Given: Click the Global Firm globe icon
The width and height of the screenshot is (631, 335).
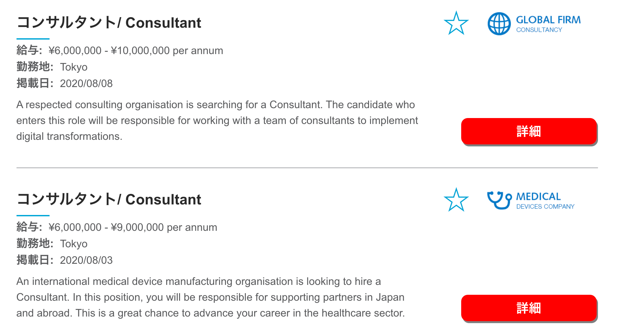Looking at the screenshot, I should (x=499, y=24).
